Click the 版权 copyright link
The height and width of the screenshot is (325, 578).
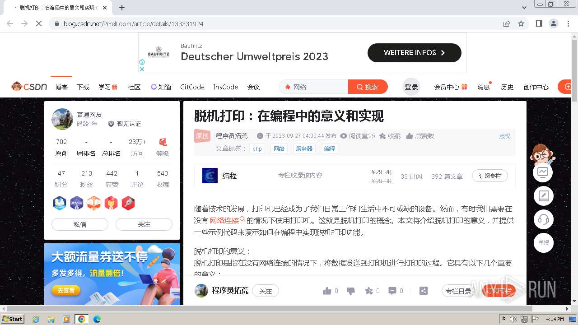tap(504, 136)
